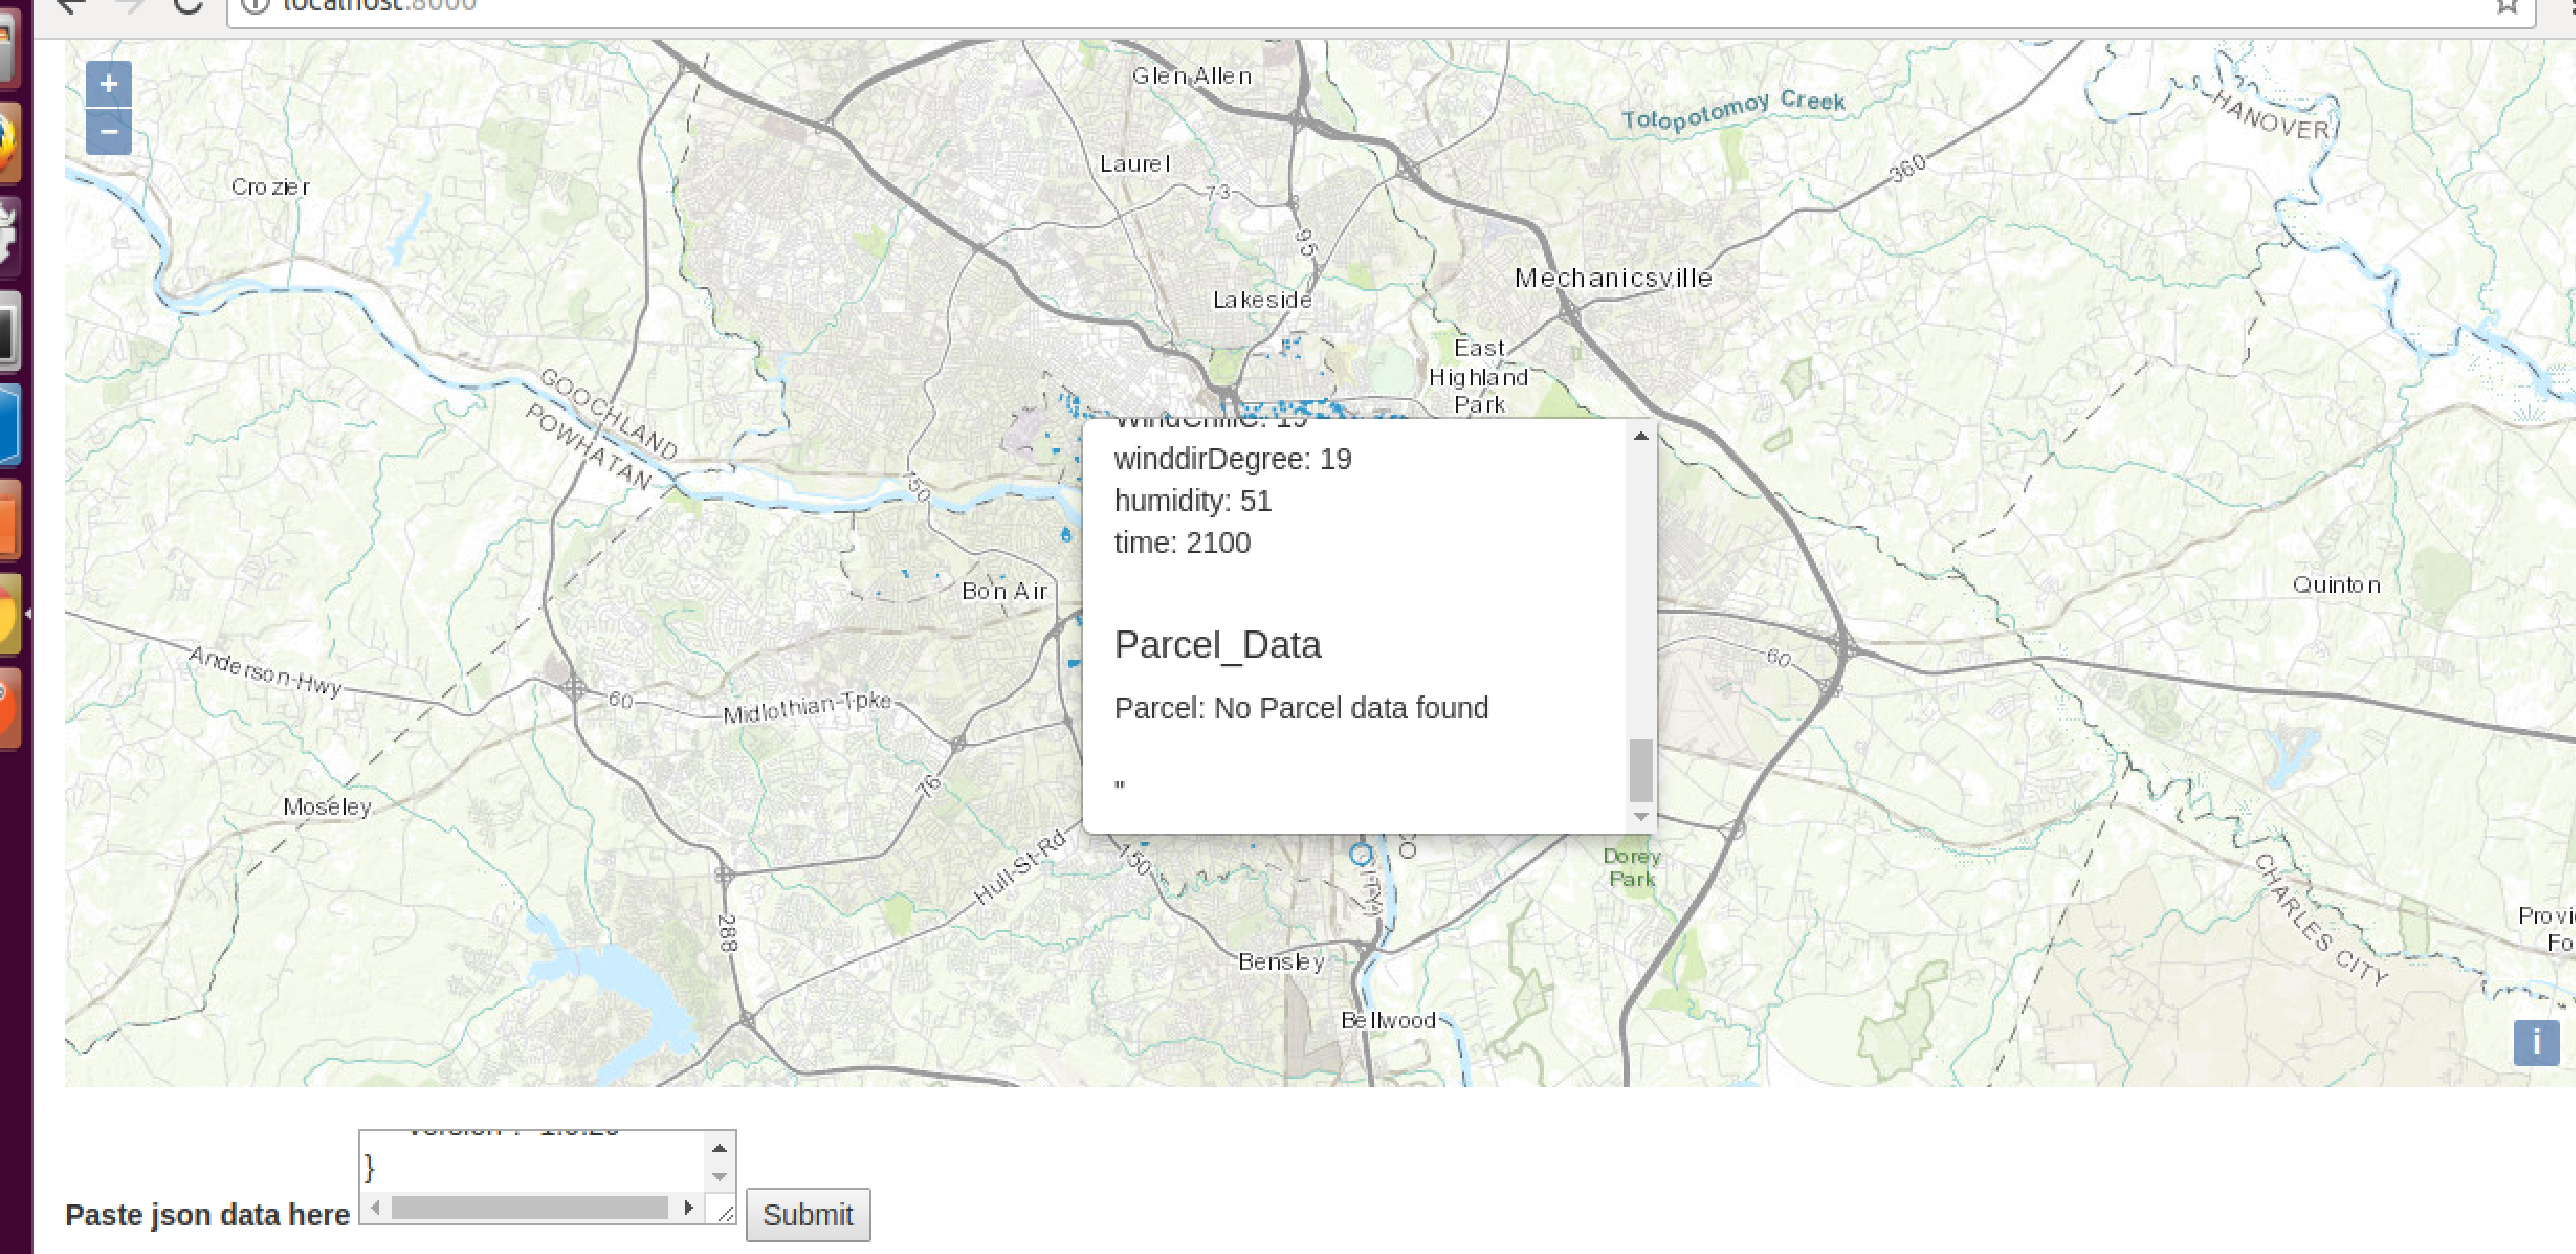Click the Totopotomoy Creek label

[x=1733, y=110]
